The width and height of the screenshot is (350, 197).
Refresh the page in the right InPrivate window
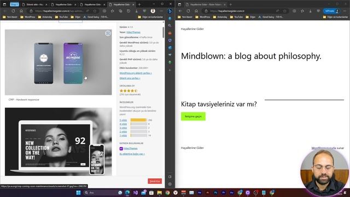click(x=188, y=11)
